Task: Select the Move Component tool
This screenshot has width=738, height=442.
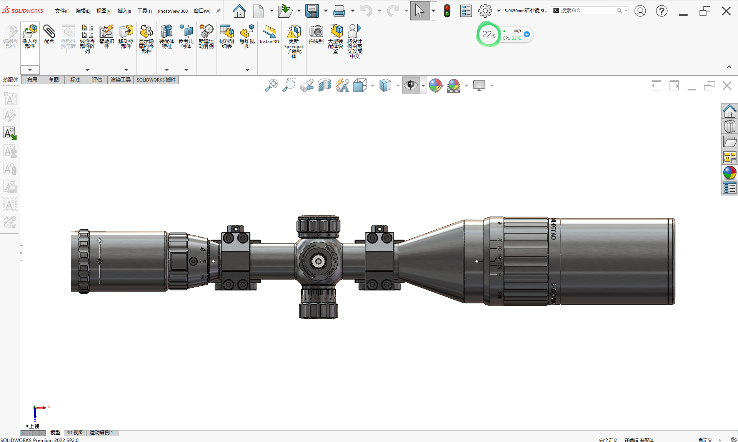Action: [126, 36]
